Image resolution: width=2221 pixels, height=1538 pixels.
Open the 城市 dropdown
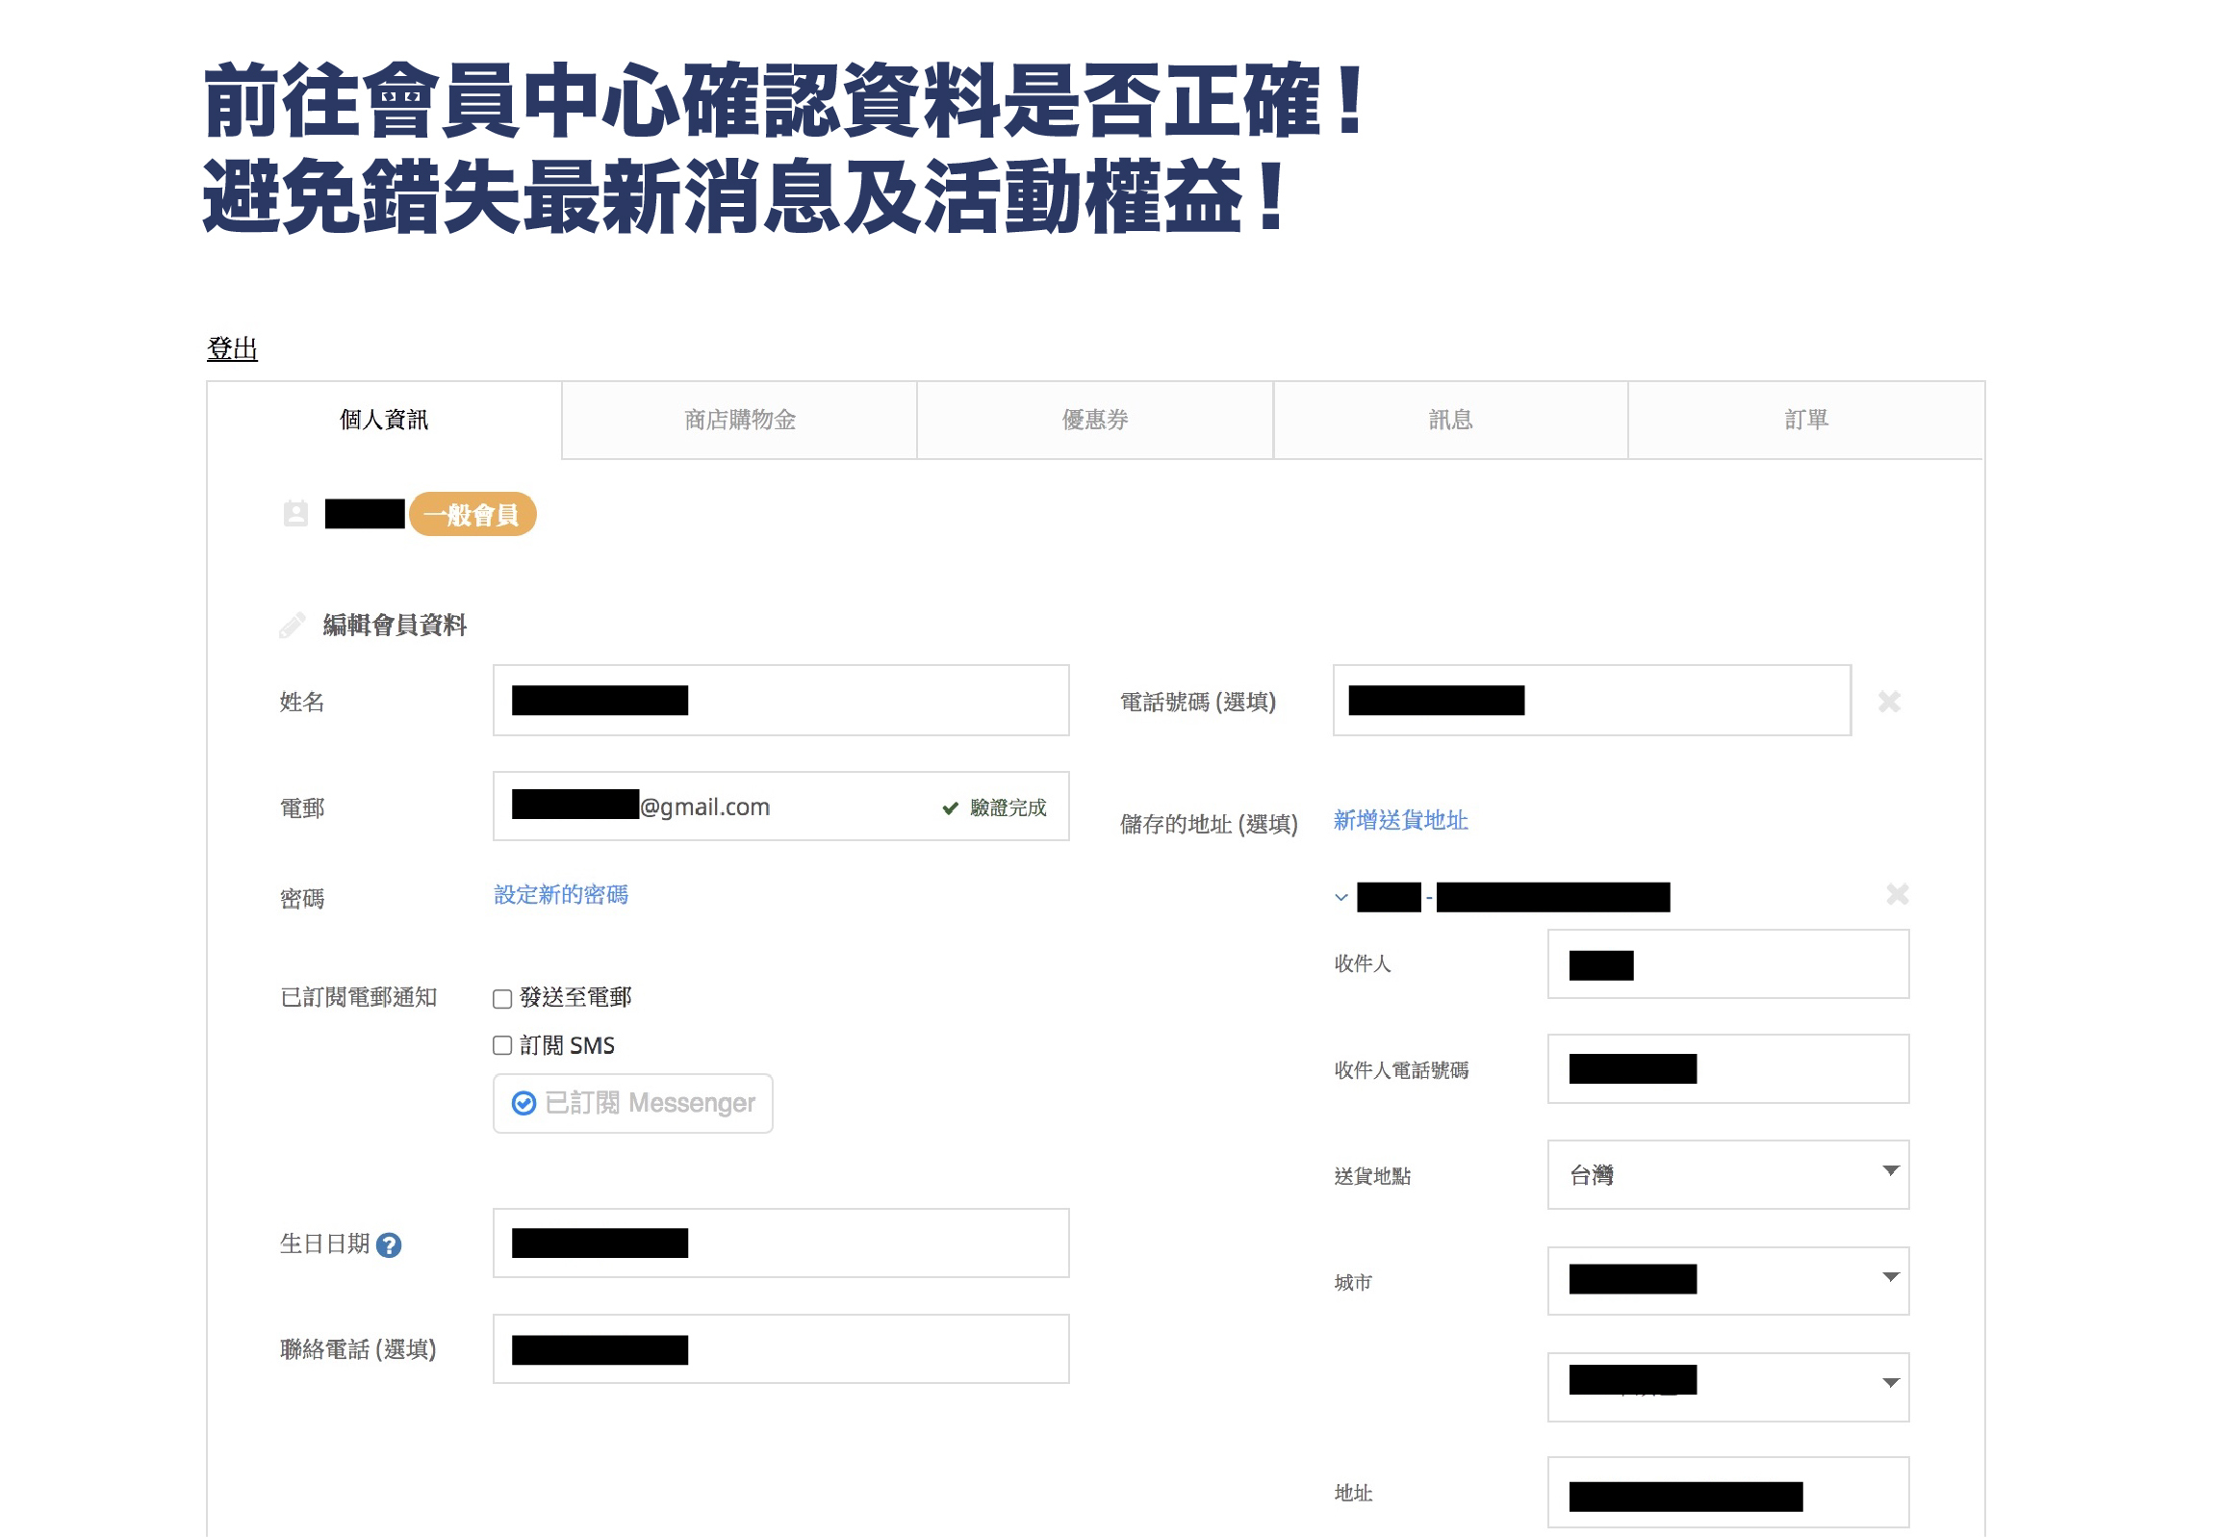pos(1726,1281)
